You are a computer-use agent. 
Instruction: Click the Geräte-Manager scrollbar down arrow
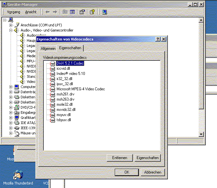tap(201, 134)
